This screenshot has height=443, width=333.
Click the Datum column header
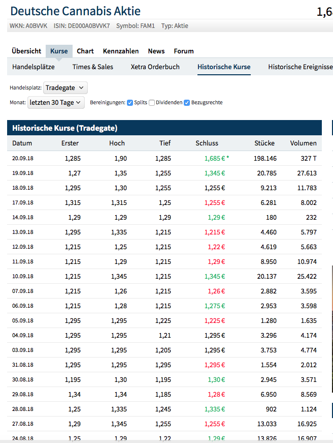22,143
